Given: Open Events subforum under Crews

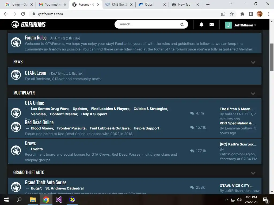Looking at the screenshot, I should coord(37,149).
